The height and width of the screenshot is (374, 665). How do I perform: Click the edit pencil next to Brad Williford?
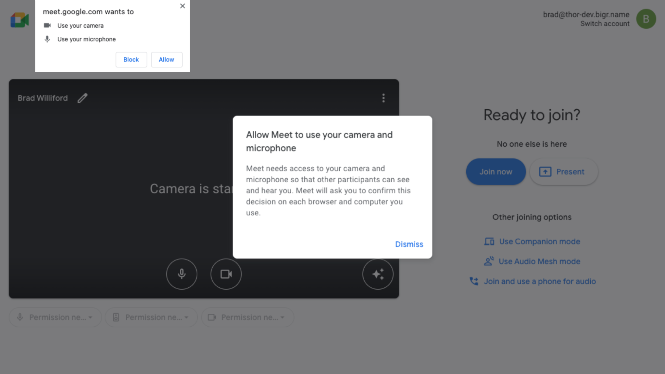click(x=82, y=98)
